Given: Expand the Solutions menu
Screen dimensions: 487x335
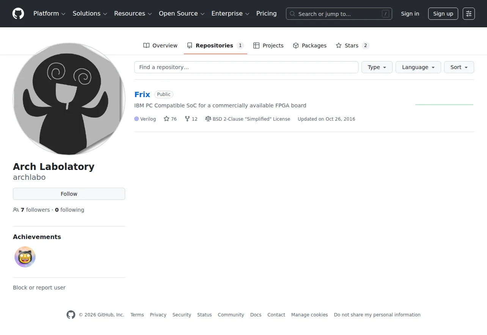Looking at the screenshot, I should point(90,14).
